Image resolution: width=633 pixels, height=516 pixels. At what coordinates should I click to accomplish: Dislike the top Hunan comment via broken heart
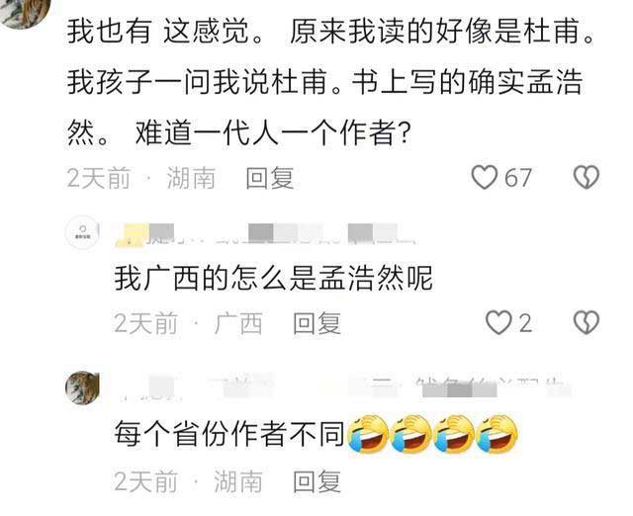pos(587,178)
